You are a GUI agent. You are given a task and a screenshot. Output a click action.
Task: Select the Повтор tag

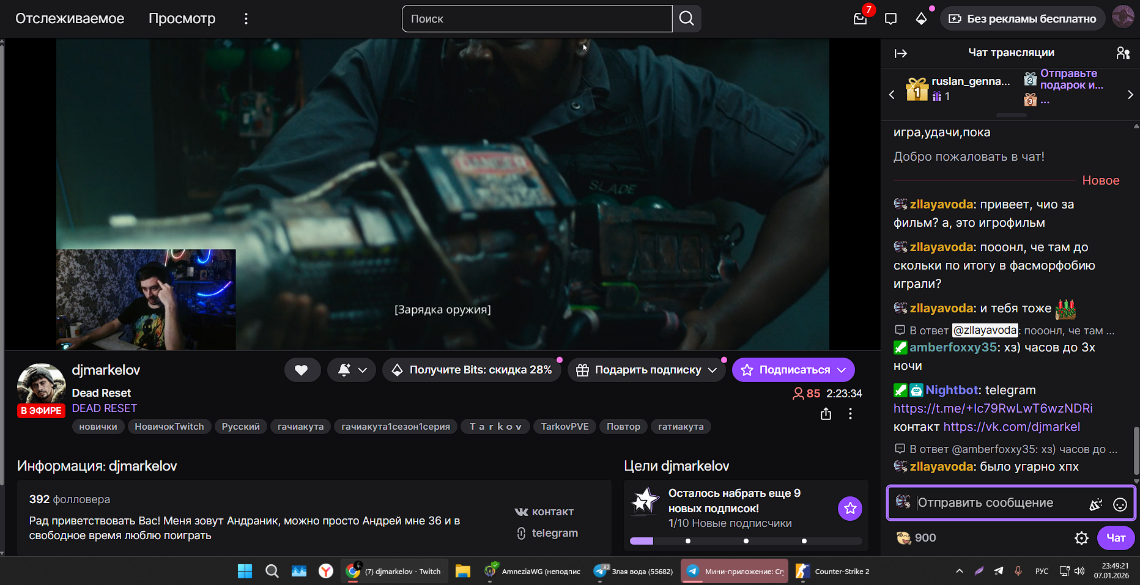tap(623, 427)
